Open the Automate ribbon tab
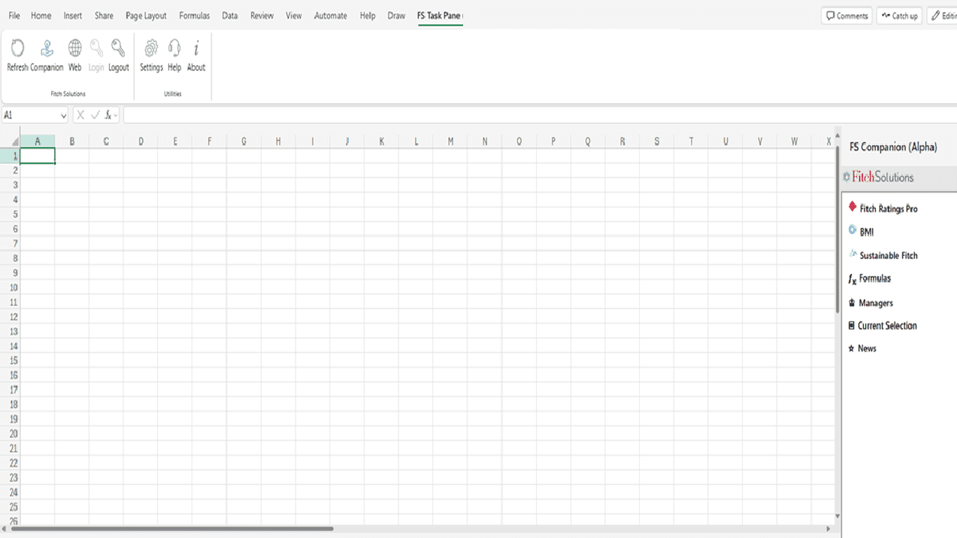The width and height of the screenshot is (957, 538). tap(330, 15)
